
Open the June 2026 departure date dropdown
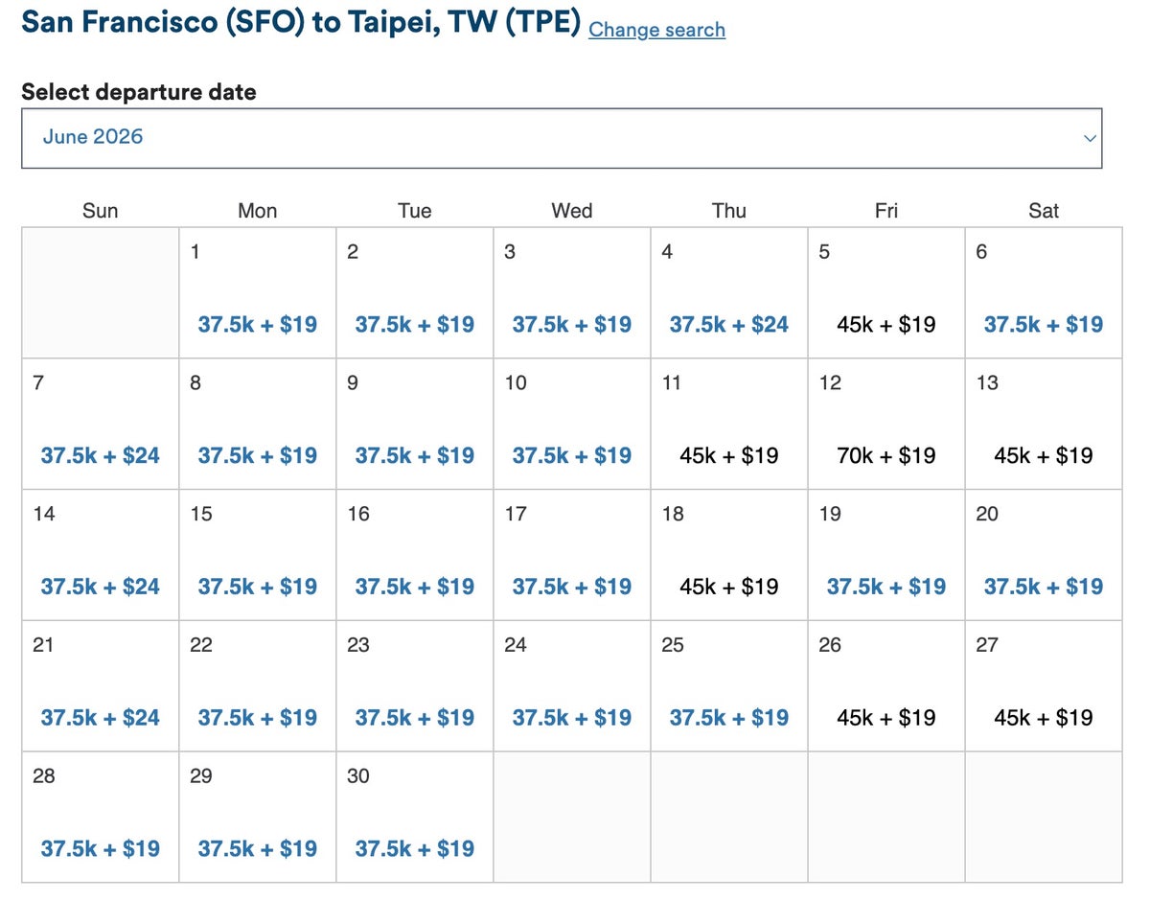coord(561,138)
